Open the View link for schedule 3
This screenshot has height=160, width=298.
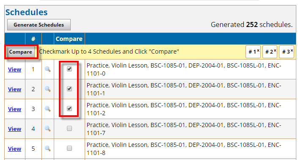click(15, 109)
